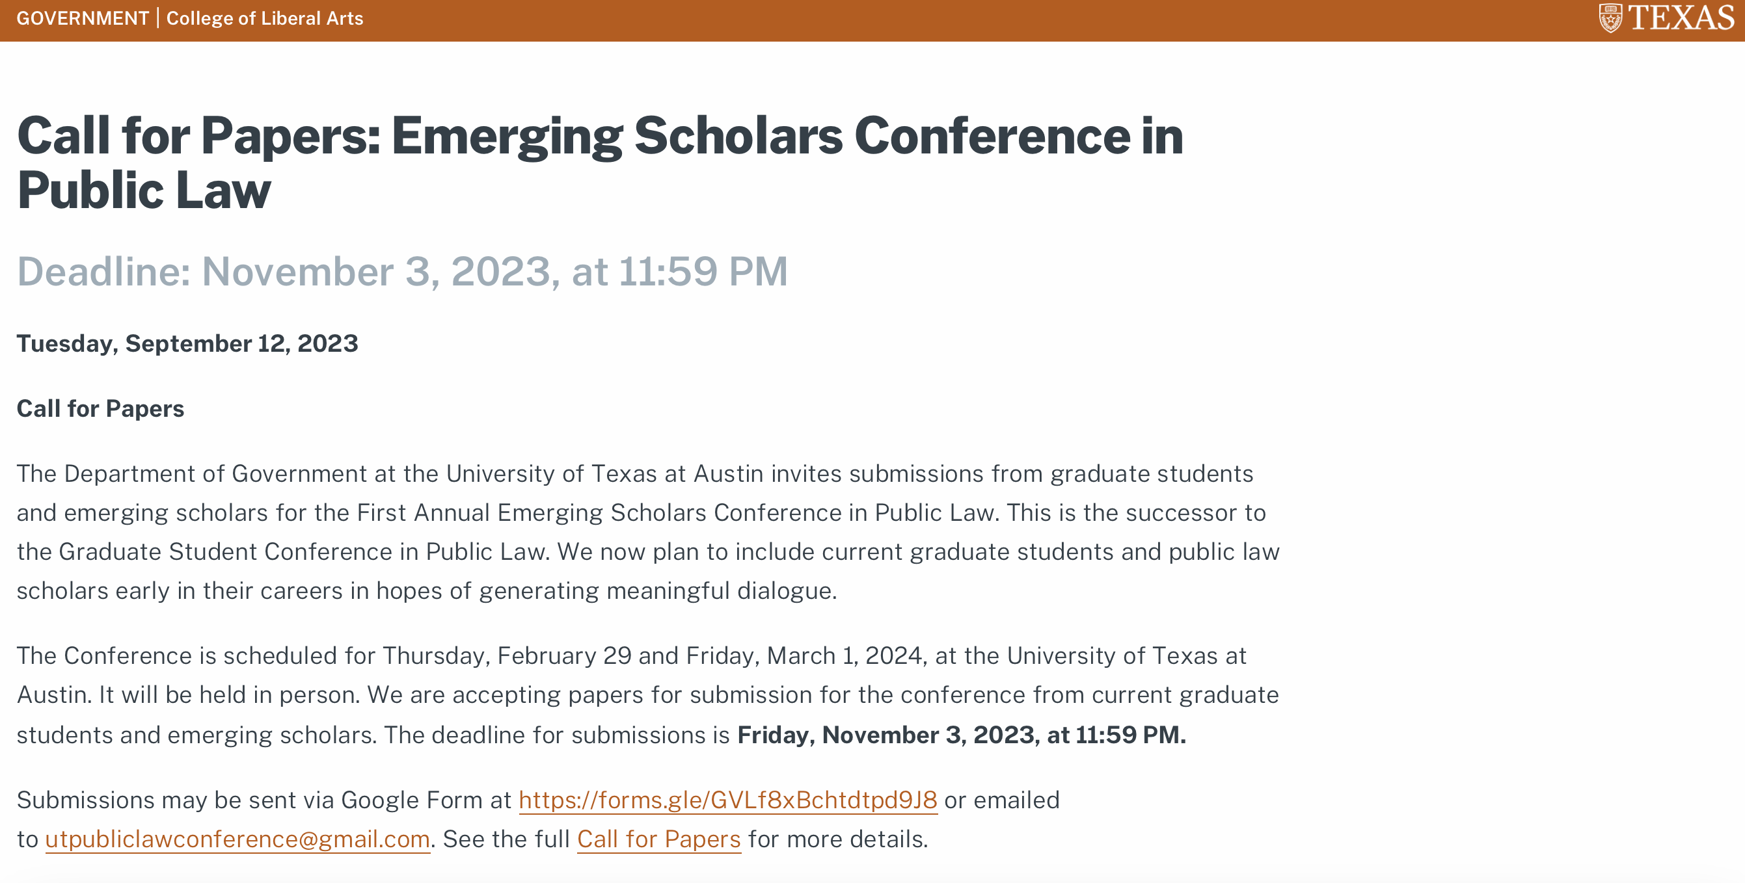Open the GOVERNMENT department link
1745x883 pixels.
83,18
